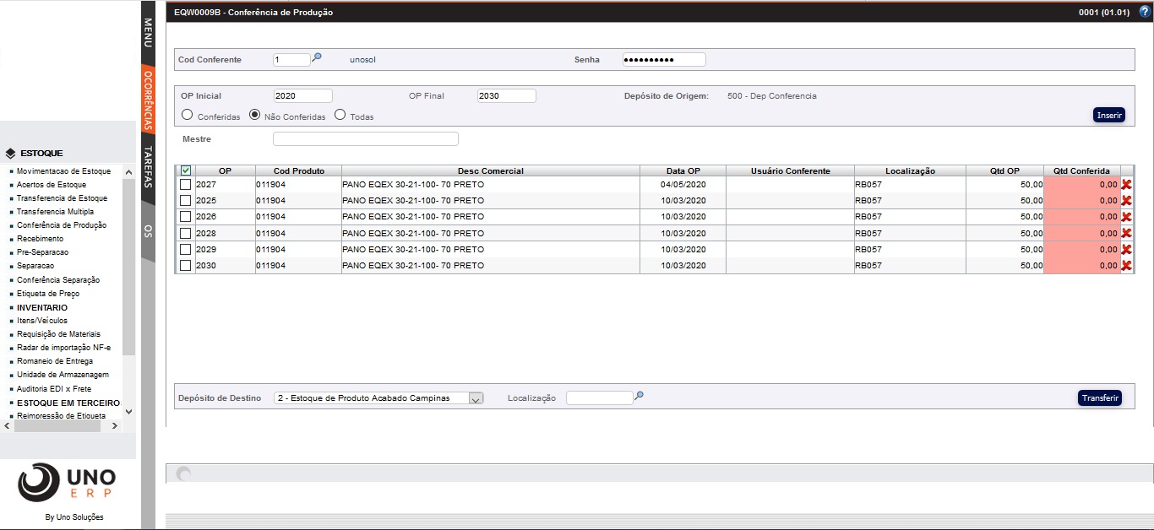The width and height of the screenshot is (1154, 530).
Task: Click the Inserir button
Action: (1108, 115)
